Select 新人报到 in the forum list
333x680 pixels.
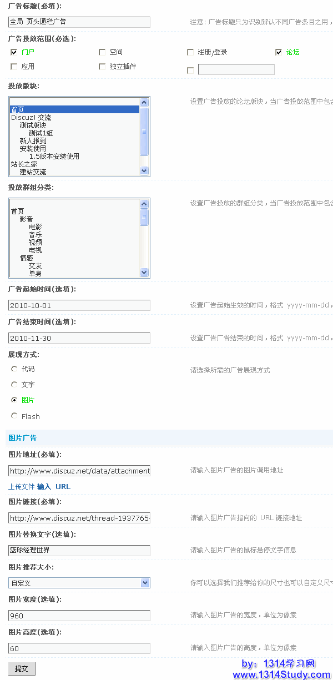pos(33,141)
